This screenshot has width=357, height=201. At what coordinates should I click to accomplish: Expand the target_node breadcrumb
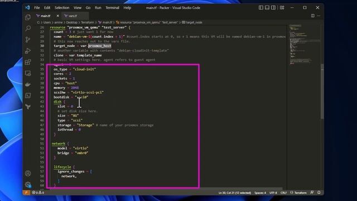click(192, 22)
